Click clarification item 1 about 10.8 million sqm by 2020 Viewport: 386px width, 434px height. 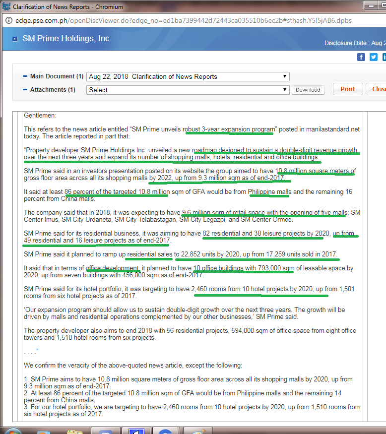click(189, 382)
